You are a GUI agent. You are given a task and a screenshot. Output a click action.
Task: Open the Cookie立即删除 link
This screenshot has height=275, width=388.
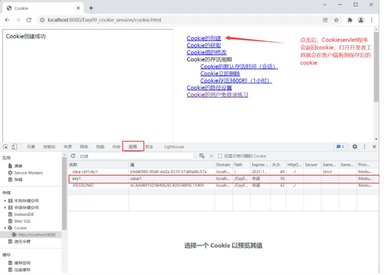[x=220, y=73]
